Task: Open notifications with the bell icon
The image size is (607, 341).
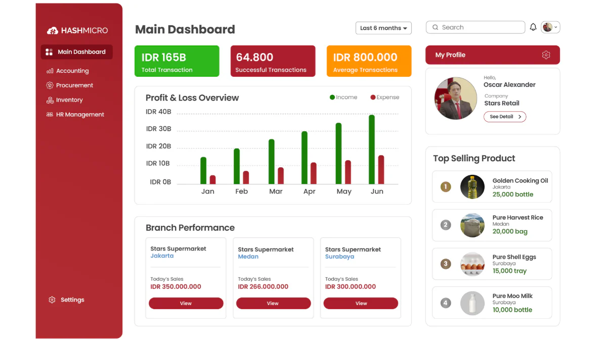Action: (x=533, y=27)
